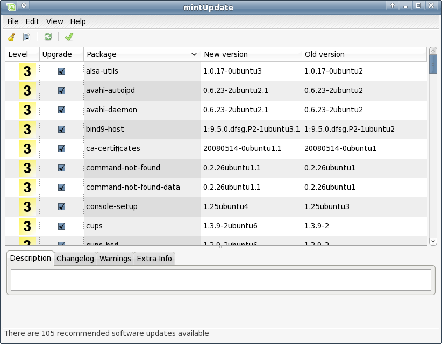Click old version 20080514-0ubuntu1

(340, 148)
